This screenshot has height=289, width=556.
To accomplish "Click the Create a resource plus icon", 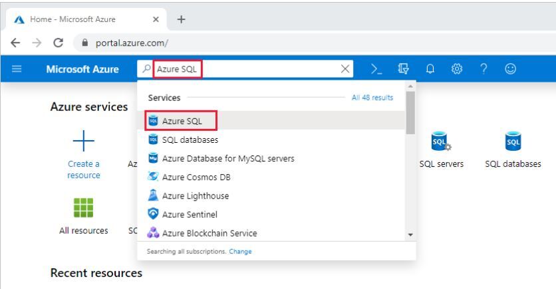I will click(x=84, y=141).
